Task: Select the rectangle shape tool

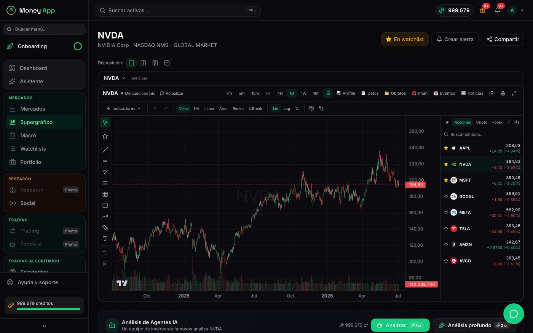Action: (x=105, y=206)
